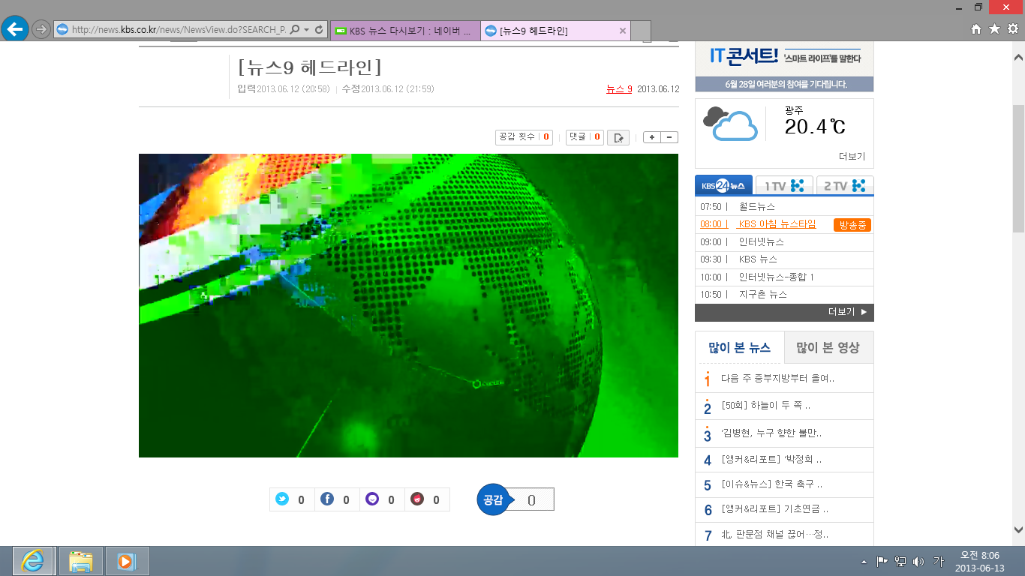Click the 댓글 count box

(585, 137)
